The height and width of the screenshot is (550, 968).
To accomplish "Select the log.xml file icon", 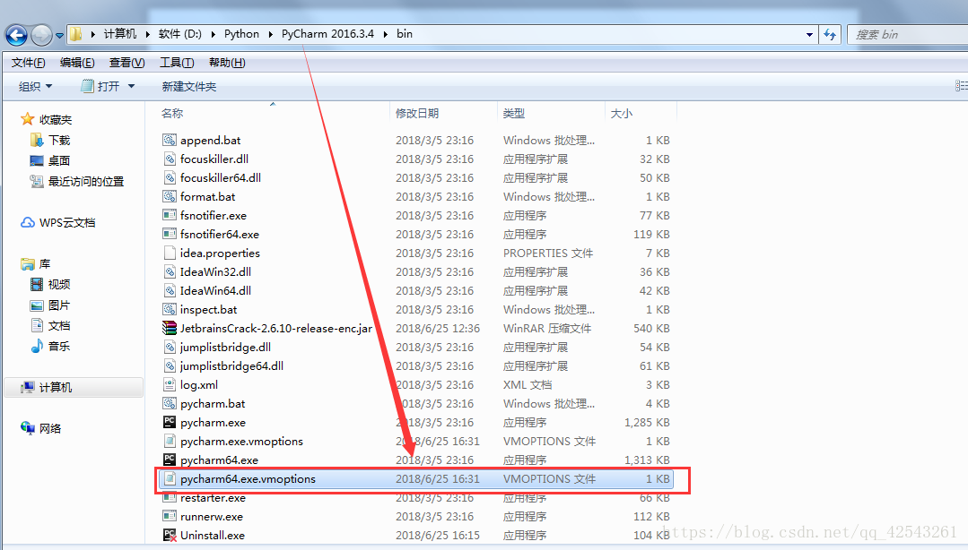I will pyautogui.click(x=170, y=384).
